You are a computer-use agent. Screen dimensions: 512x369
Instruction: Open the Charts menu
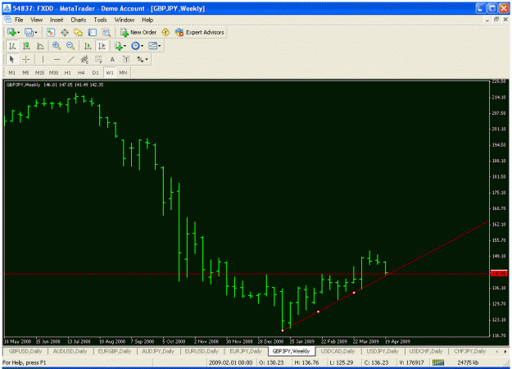click(79, 20)
